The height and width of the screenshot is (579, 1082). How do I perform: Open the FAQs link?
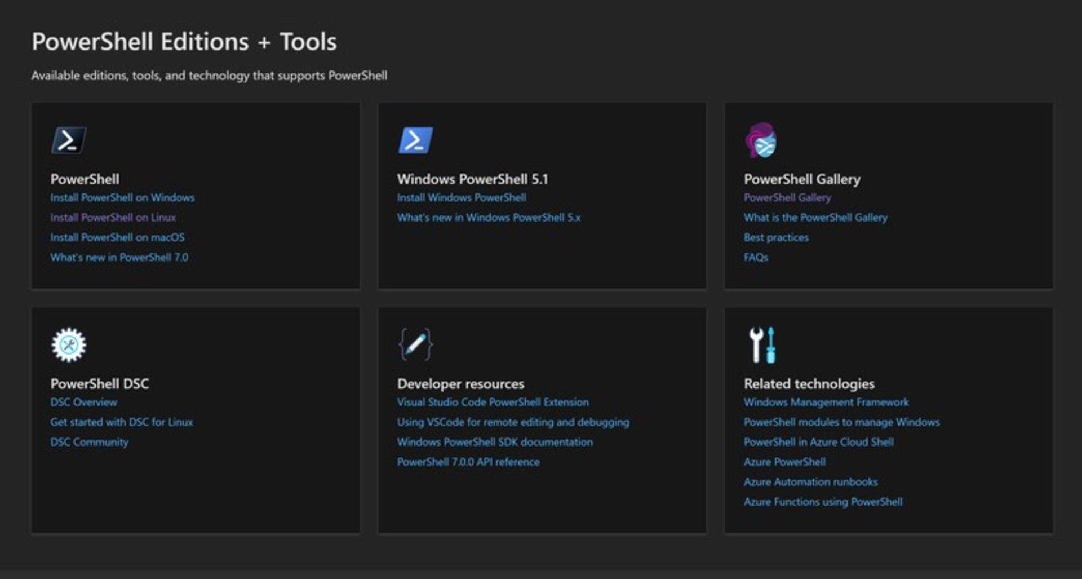[756, 257]
